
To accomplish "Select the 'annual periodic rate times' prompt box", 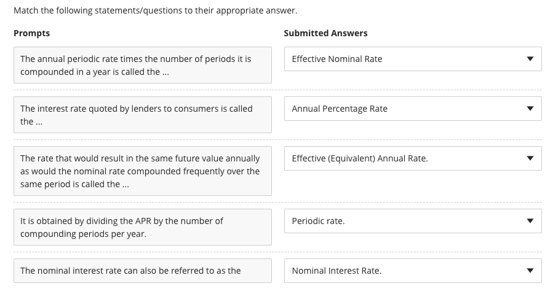I will pos(142,65).
